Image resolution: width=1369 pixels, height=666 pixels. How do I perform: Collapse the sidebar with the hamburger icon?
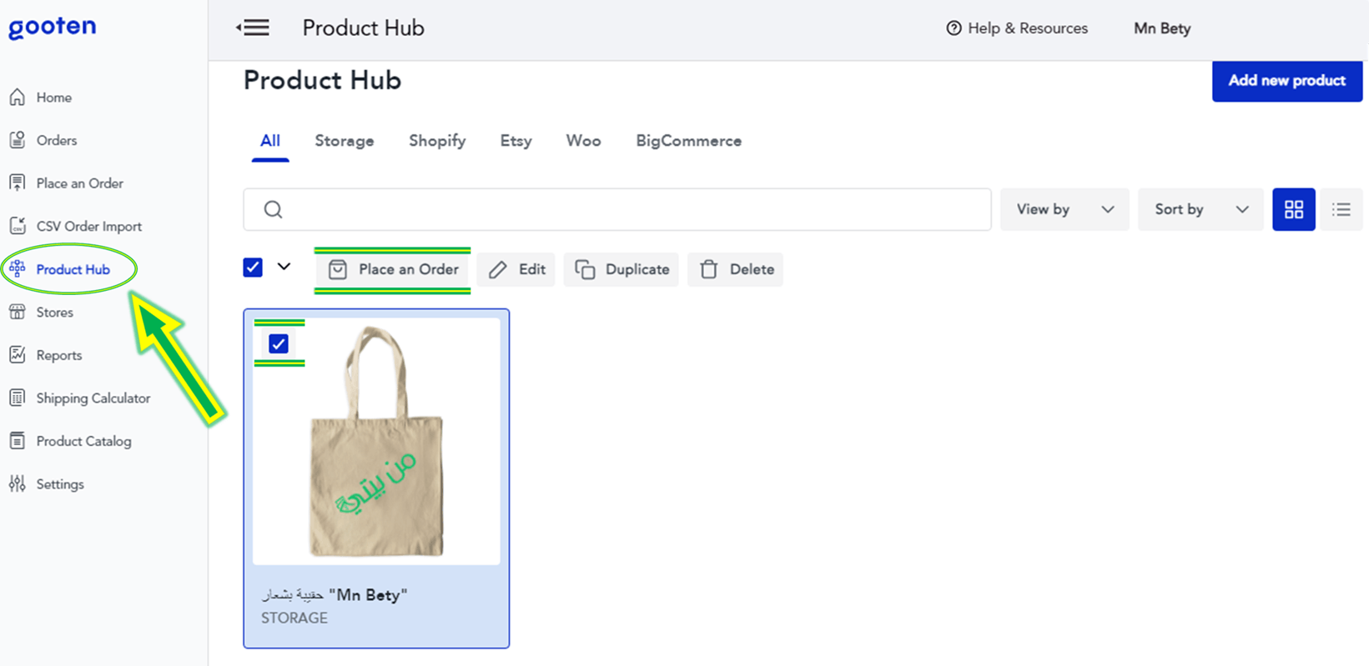point(253,28)
